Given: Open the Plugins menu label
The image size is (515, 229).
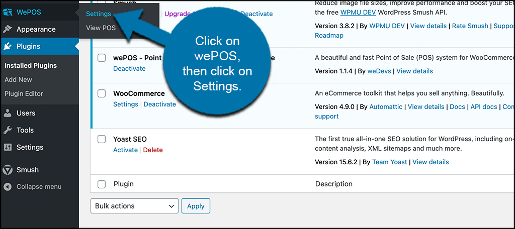Looking at the screenshot, I should pos(28,47).
